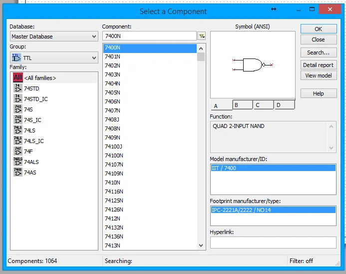Open the Database dropdown
This screenshot has height=274, width=346.
[54, 36]
